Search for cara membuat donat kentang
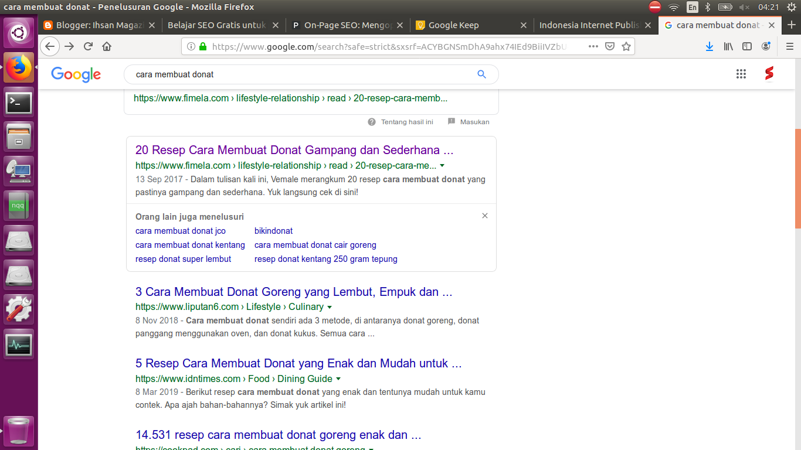 point(190,245)
